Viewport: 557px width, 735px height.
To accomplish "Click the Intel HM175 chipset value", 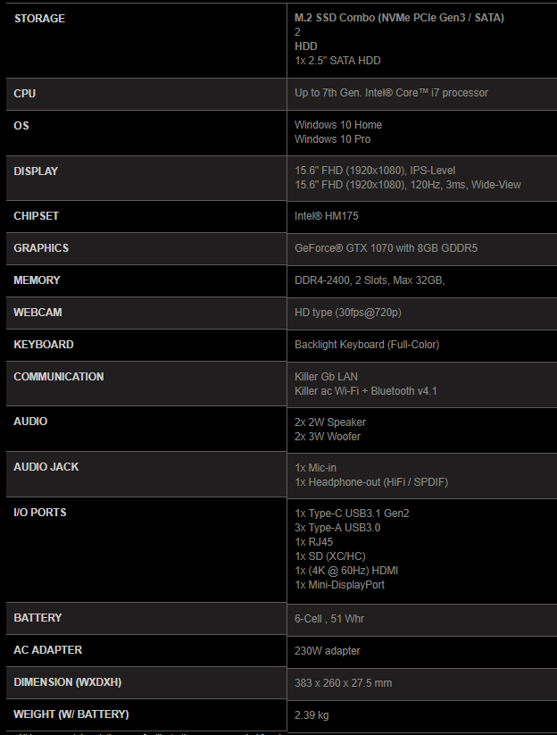I will (x=327, y=216).
